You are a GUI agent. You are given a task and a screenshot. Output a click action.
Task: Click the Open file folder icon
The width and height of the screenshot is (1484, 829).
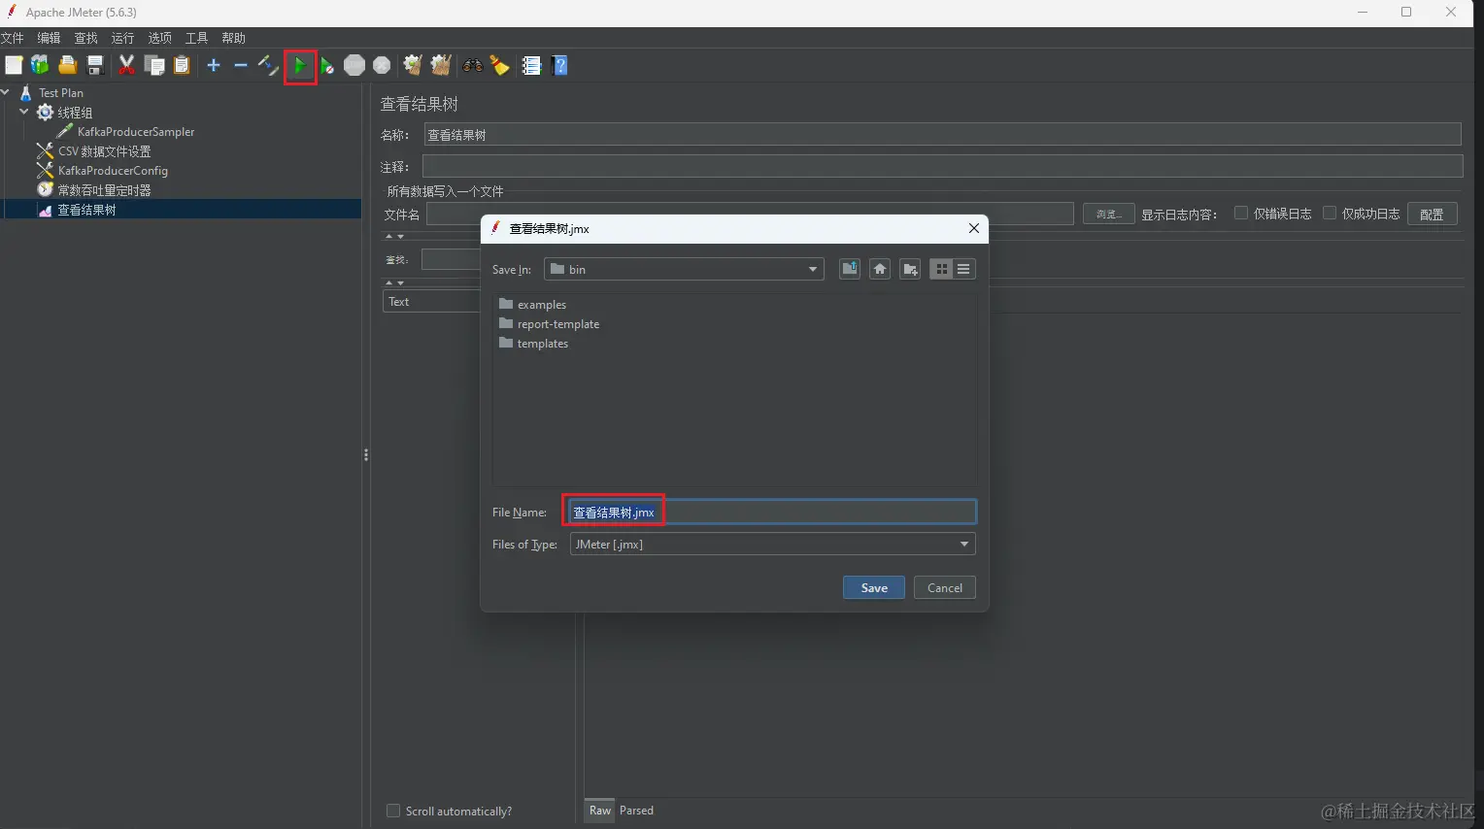coord(67,65)
